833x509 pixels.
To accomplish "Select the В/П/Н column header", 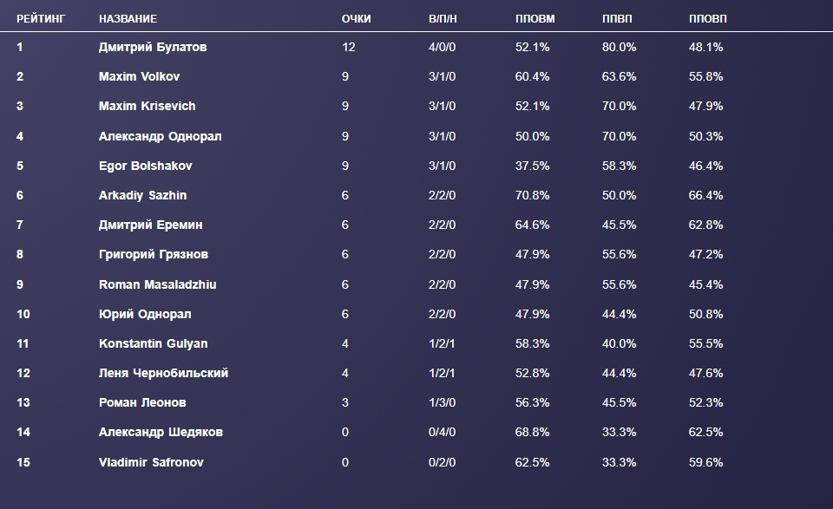I will pos(444,19).
